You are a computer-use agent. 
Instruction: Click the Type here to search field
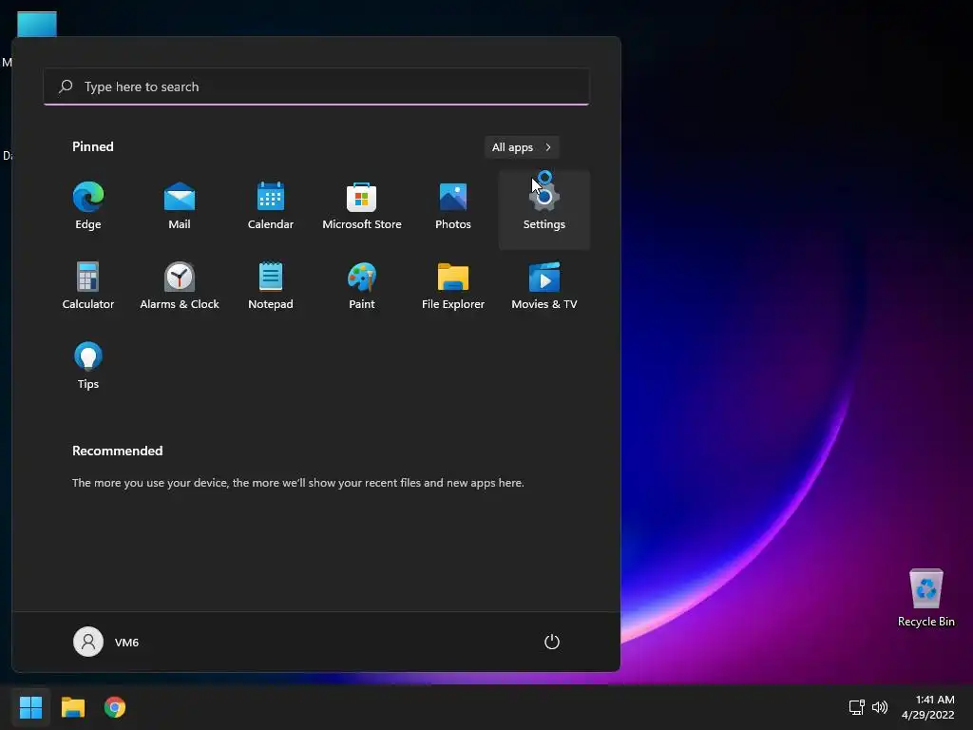click(x=316, y=86)
